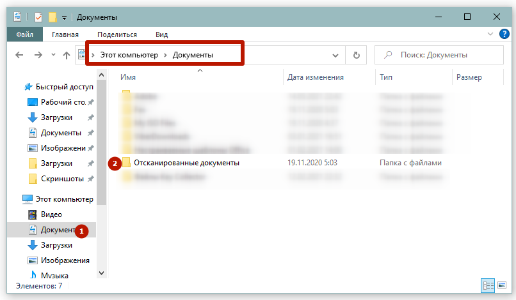Click the pin icon next to Рабочий стол

coord(90,102)
